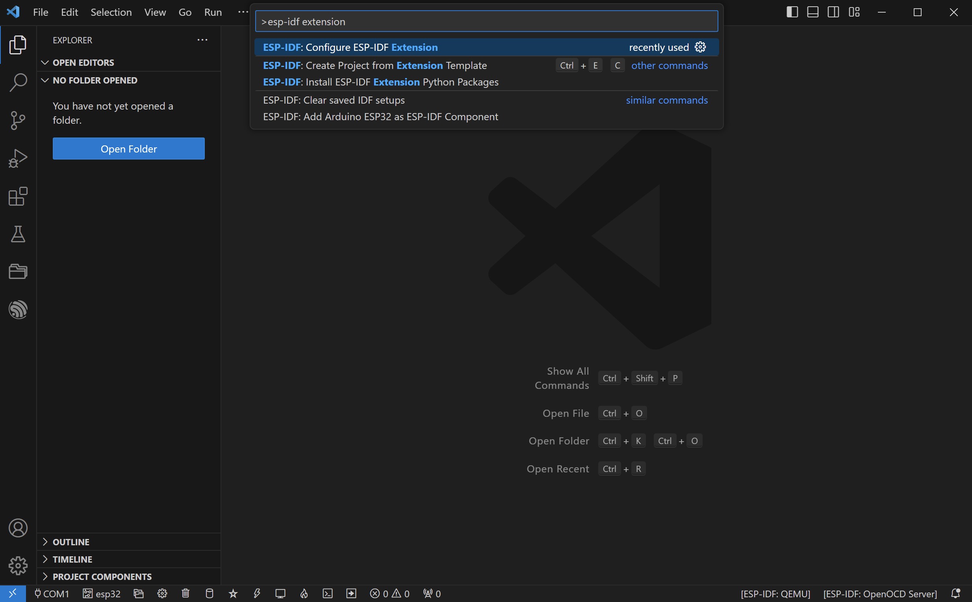Image resolution: width=972 pixels, height=602 pixels.
Task: Collapse the No Folder Opened section
Action: coord(129,80)
